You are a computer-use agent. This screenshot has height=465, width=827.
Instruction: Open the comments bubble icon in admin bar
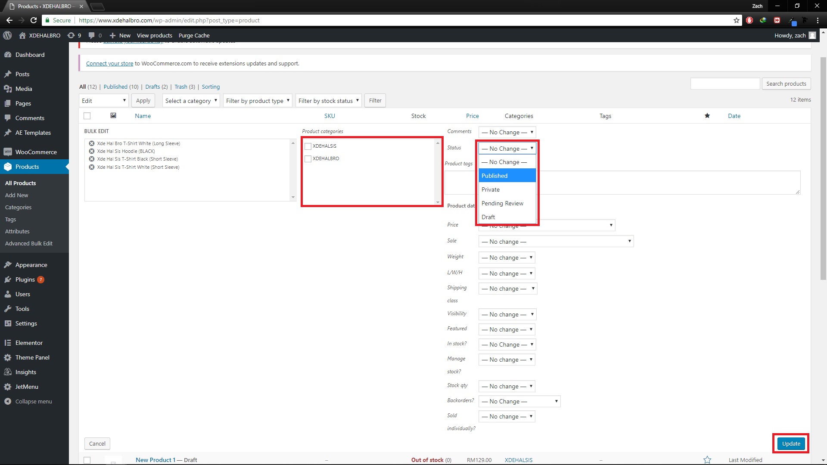pyautogui.click(x=95, y=35)
